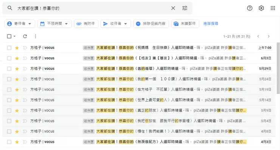Click importance marker on 4月3日 email

pyautogui.click(x=25, y=142)
